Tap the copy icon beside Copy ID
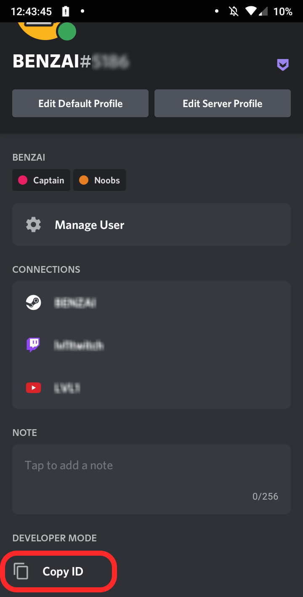This screenshot has height=597, width=303. 21,571
